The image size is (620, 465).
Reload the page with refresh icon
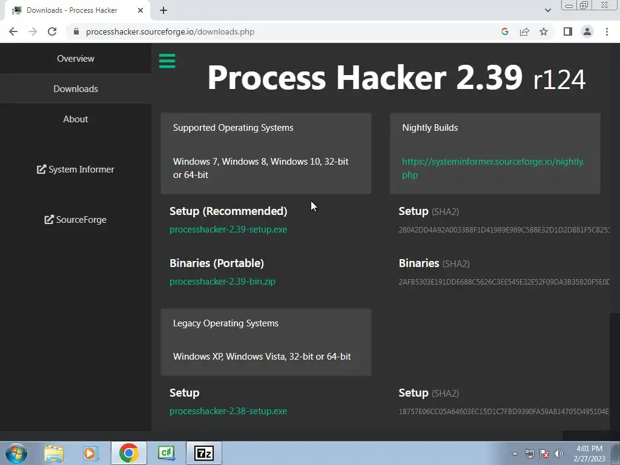[x=52, y=31]
